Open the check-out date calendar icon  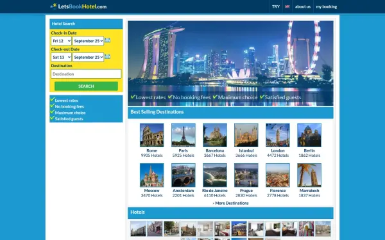107,56
